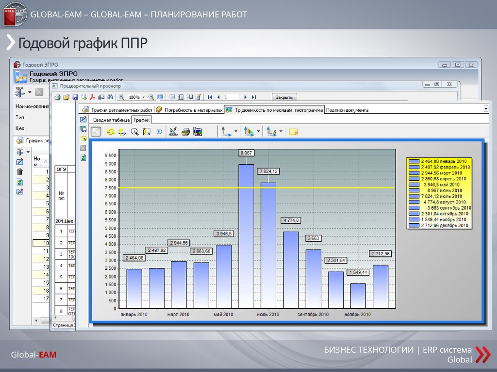Screen dimensions: 497x372
Task: Activate chart zoom magnifier tool
Action: coord(135,132)
